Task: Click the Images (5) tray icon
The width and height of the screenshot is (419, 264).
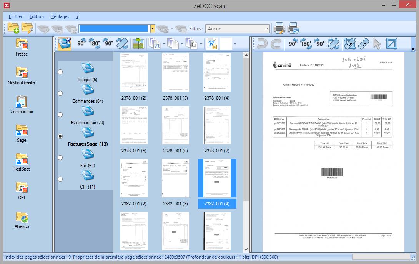Action: point(88,68)
